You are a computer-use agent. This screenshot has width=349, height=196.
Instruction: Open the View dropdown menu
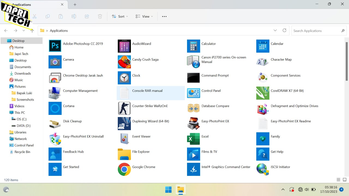(x=144, y=16)
